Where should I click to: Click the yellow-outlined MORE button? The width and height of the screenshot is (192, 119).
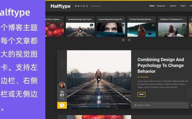click(x=142, y=94)
